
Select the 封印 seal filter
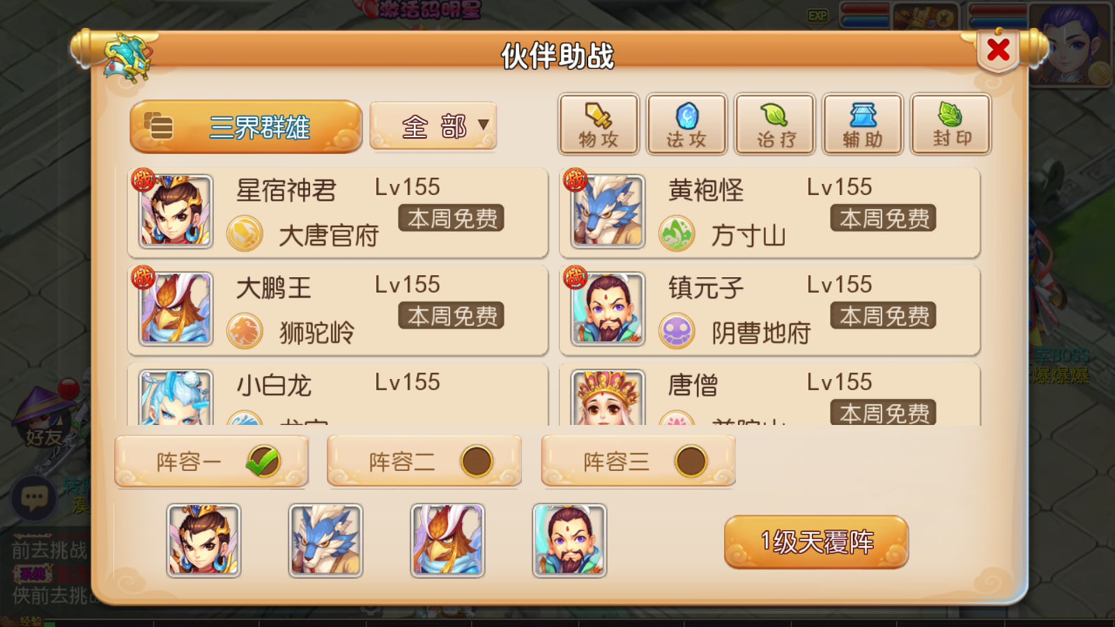951,124
